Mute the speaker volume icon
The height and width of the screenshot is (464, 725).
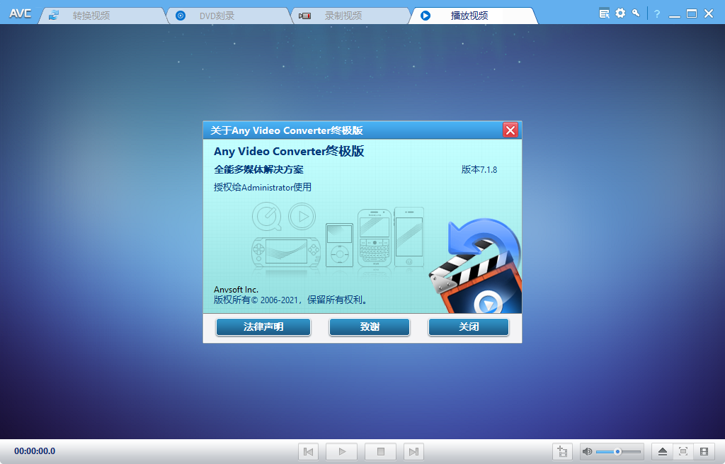[587, 451]
